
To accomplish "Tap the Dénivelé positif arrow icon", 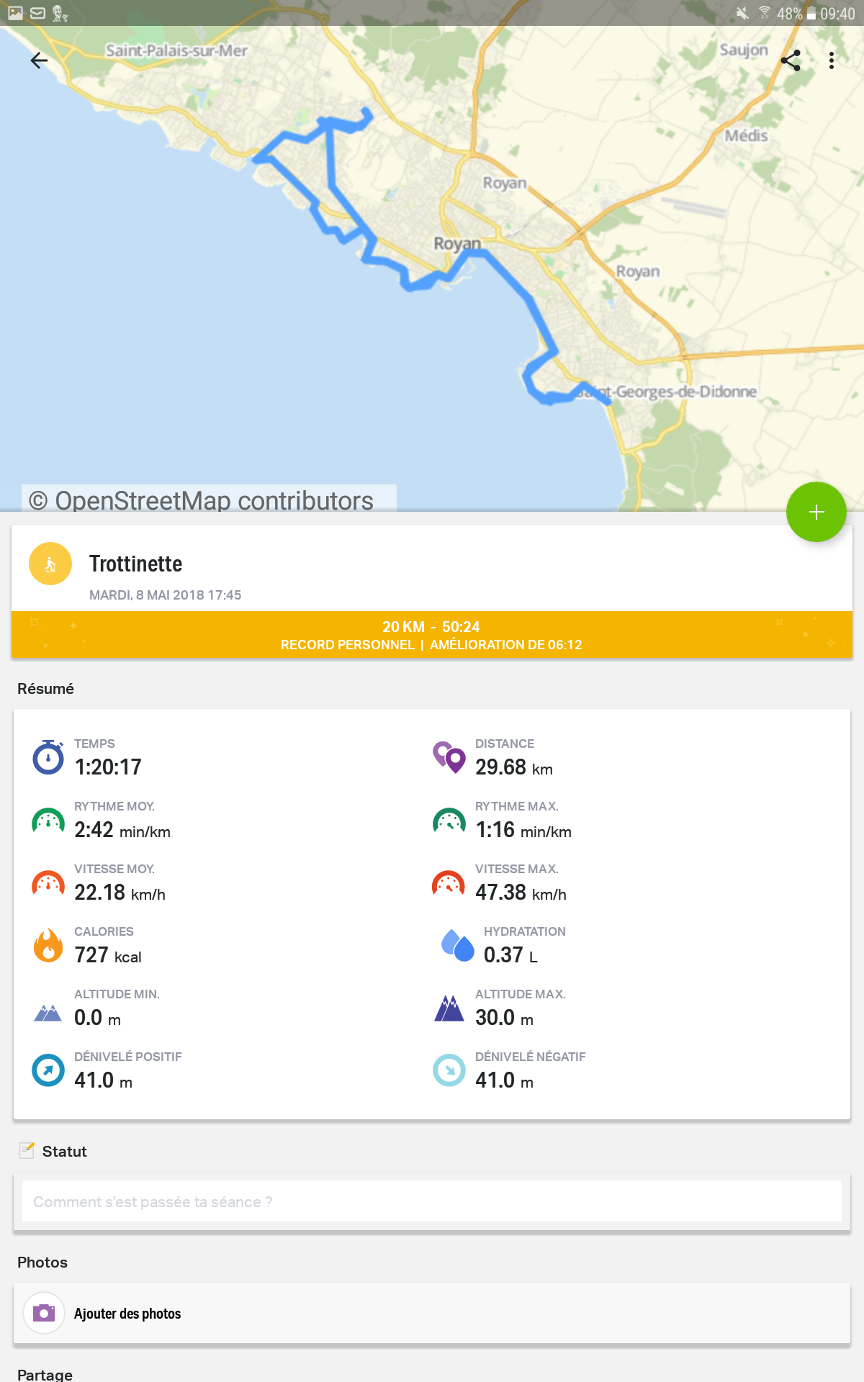I will (48, 1070).
